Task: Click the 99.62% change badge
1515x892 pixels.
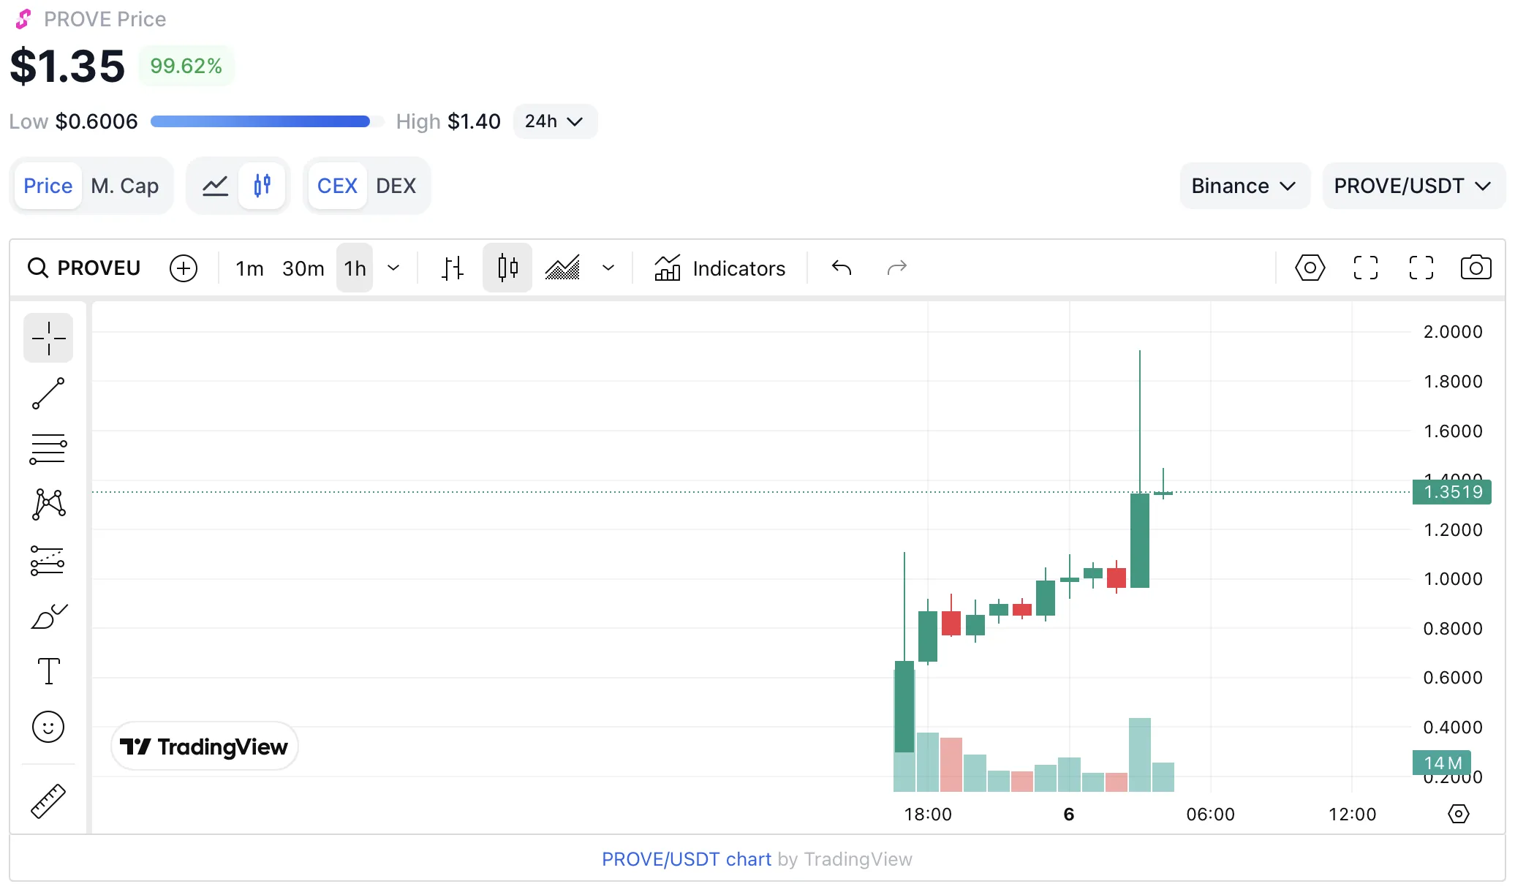Action: point(186,66)
